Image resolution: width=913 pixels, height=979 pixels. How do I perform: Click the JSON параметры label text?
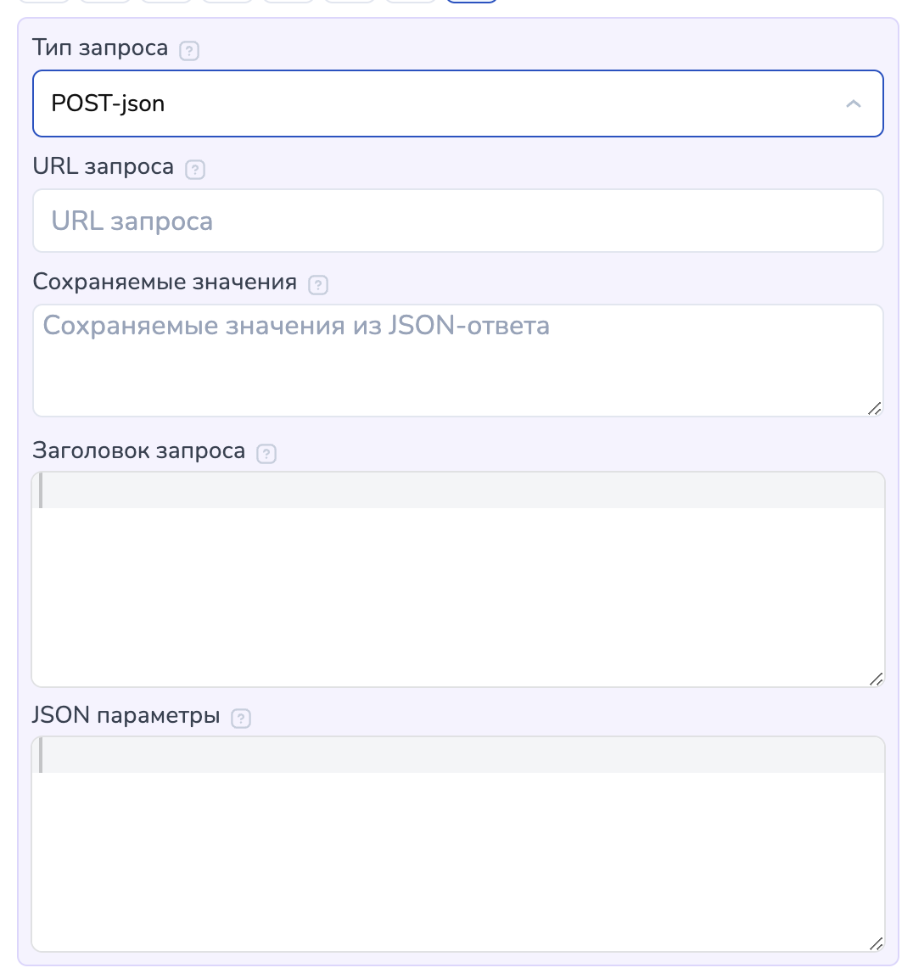[x=126, y=715]
